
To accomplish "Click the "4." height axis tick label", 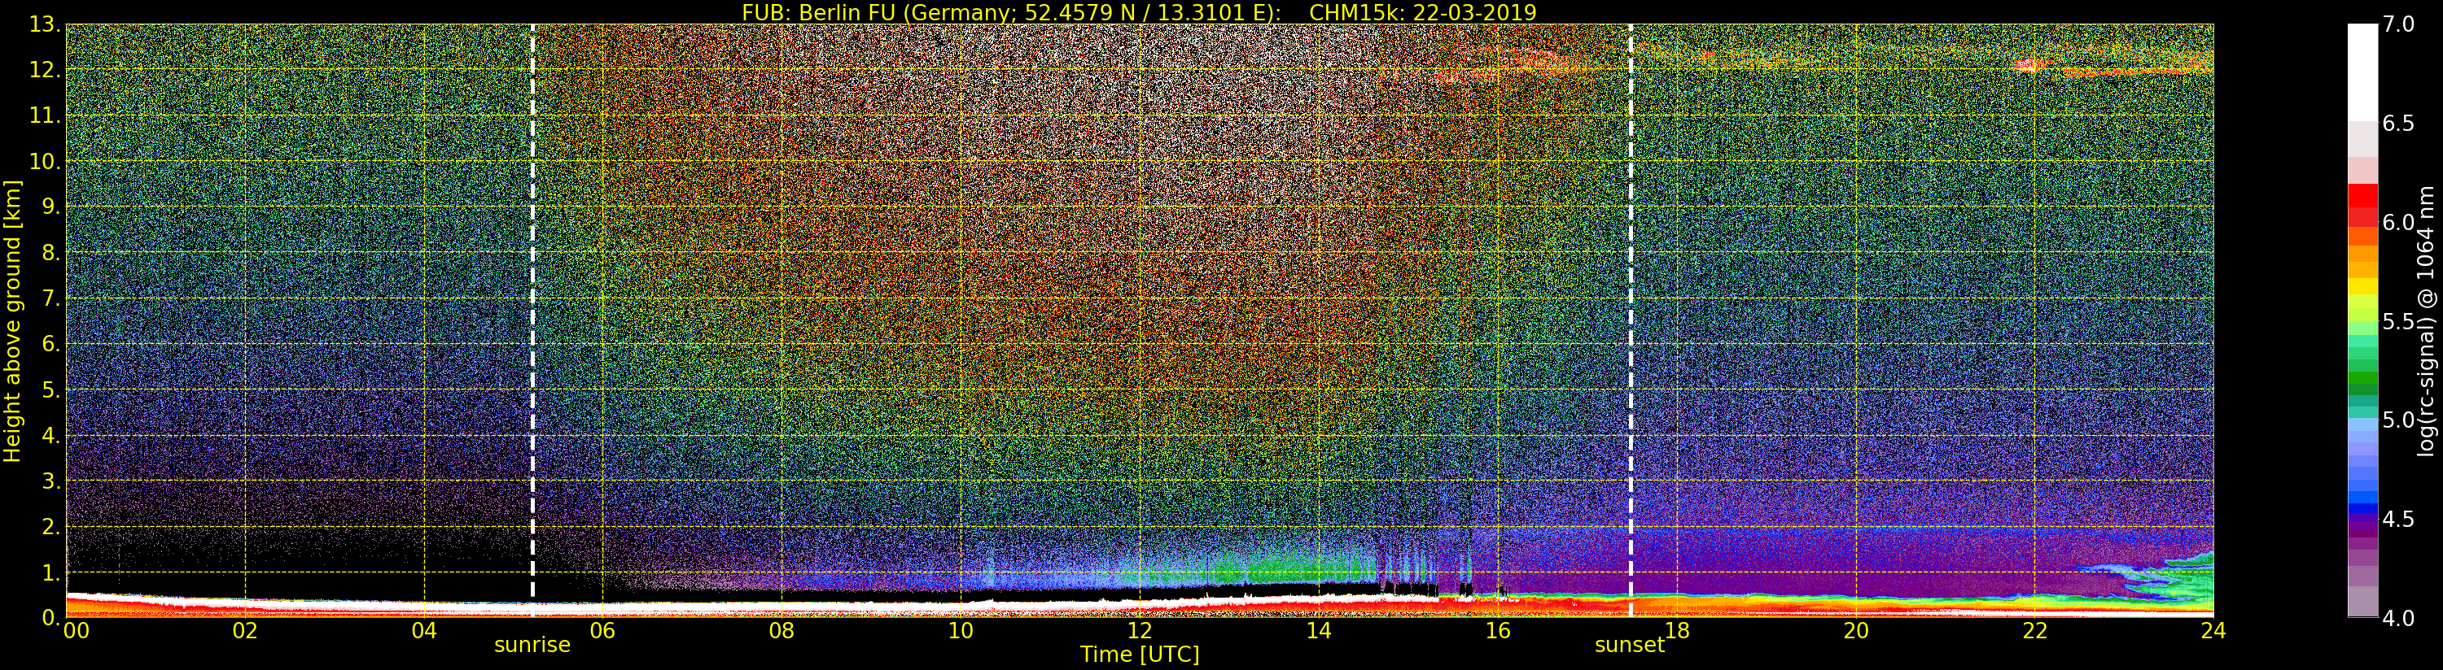I will pyautogui.click(x=51, y=435).
